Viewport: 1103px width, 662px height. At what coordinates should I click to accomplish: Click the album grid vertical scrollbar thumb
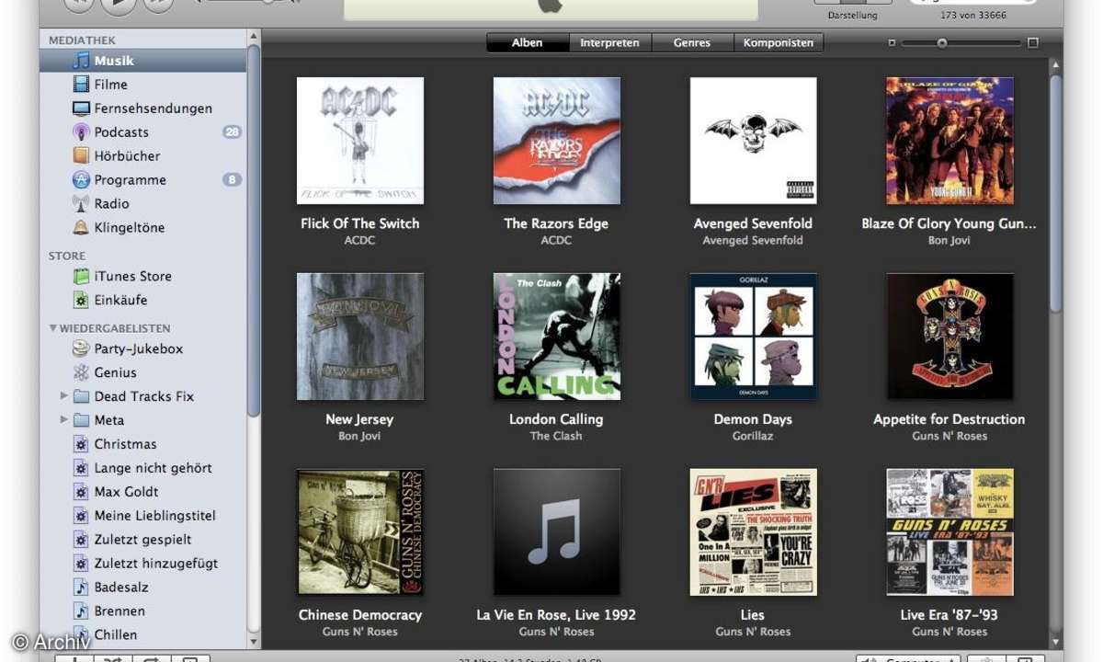pos(1056,193)
